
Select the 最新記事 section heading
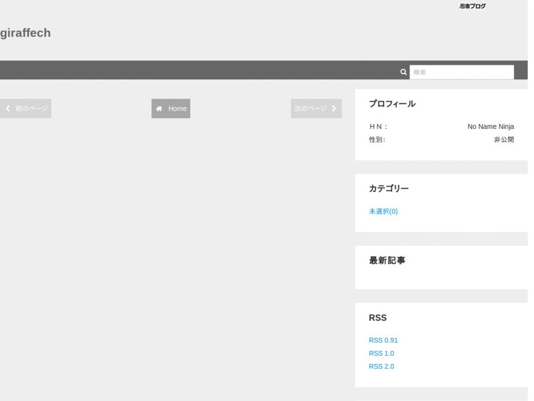tap(387, 261)
